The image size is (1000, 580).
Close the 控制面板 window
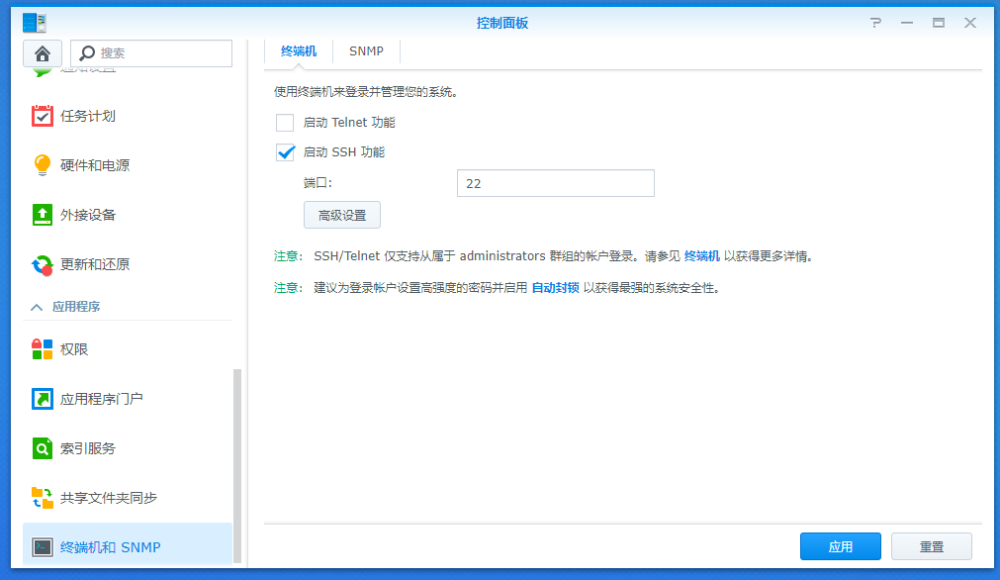[970, 23]
